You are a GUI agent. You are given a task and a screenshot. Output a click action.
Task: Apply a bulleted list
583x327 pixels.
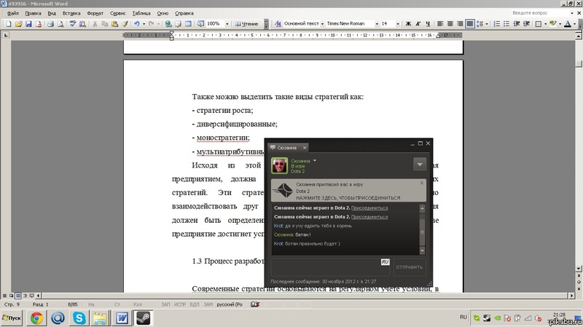pos(506,24)
